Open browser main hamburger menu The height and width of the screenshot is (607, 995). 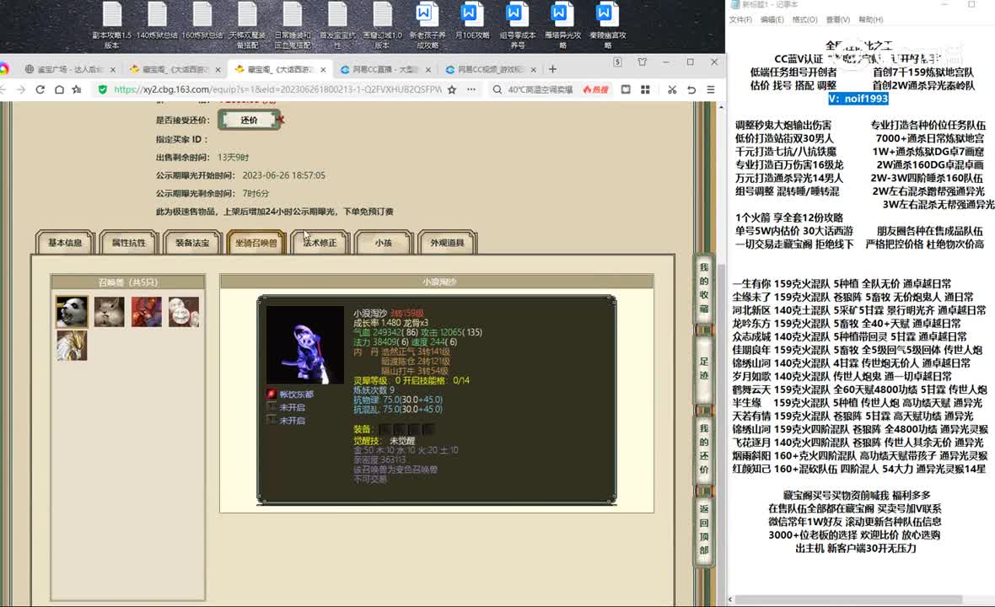pos(711,89)
